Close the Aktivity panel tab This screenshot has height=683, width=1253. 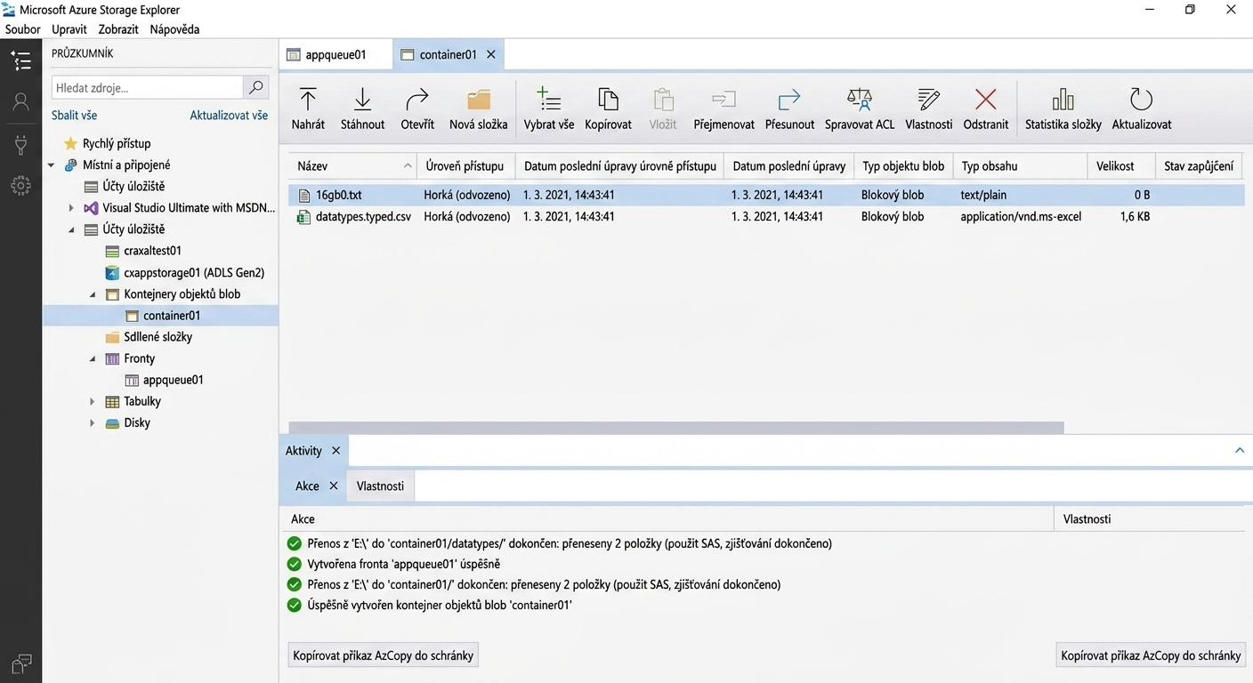335,451
